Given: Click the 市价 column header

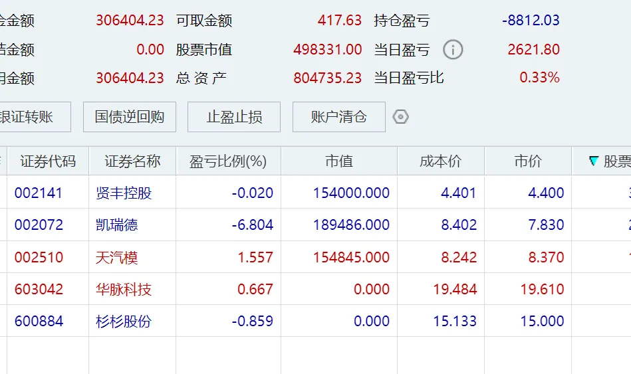Looking at the screenshot, I should (528, 161).
